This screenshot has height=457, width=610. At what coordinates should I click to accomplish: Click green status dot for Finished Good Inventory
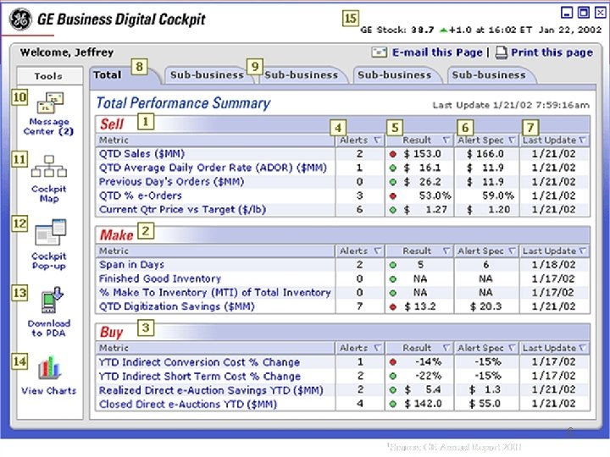point(393,279)
